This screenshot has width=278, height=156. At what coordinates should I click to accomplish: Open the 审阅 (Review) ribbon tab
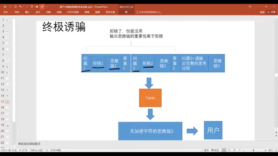pos(87,12)
